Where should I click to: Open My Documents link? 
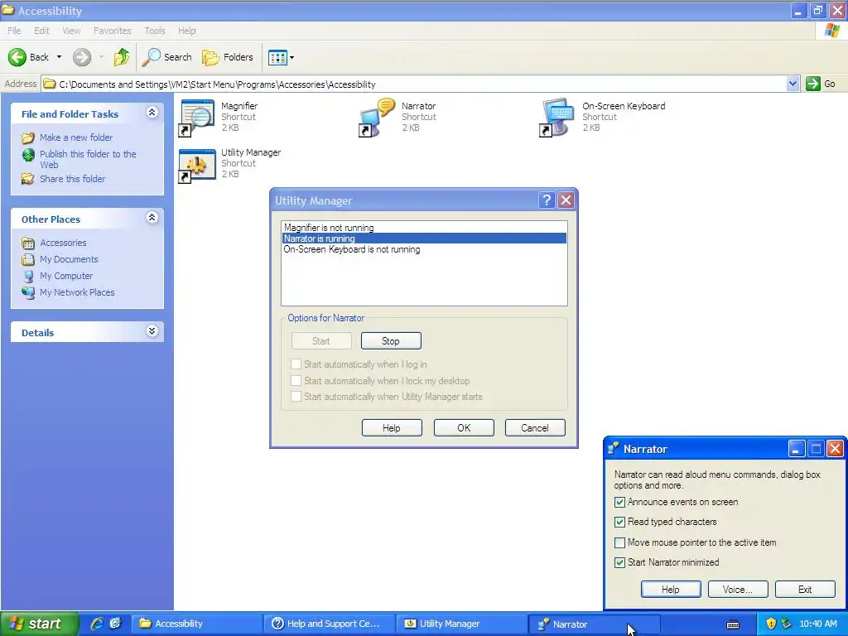[69, 259]
